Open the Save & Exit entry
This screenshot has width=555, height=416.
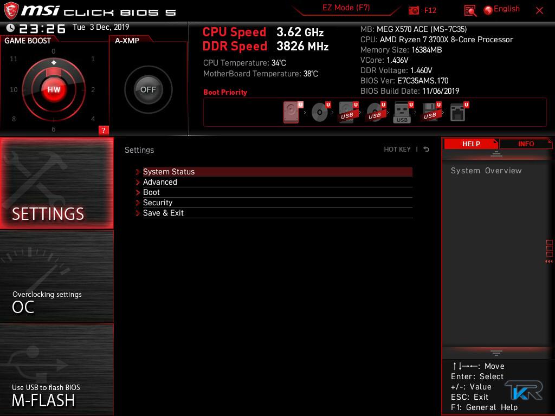pyautogui.click(x=277, y=213)
